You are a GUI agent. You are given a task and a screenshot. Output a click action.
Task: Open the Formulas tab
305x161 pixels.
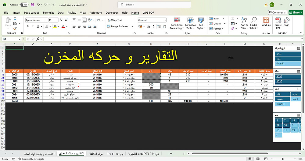pos(48,12)
